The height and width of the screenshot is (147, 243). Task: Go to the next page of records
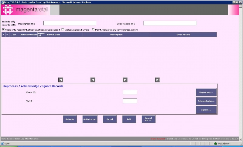125,80
